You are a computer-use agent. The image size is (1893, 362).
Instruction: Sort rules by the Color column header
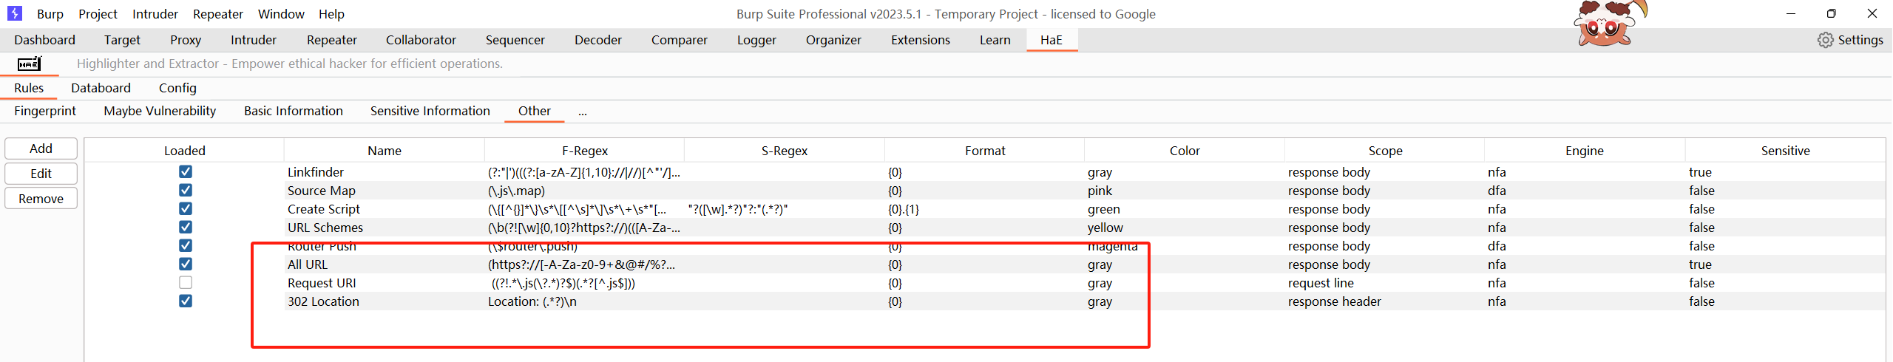click(x=1185, y=151)
